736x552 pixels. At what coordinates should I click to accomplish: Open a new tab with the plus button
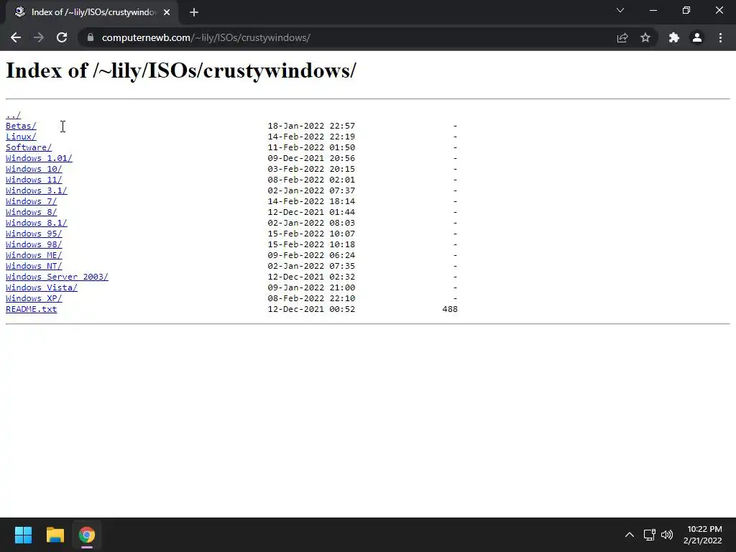pos(194,12)
